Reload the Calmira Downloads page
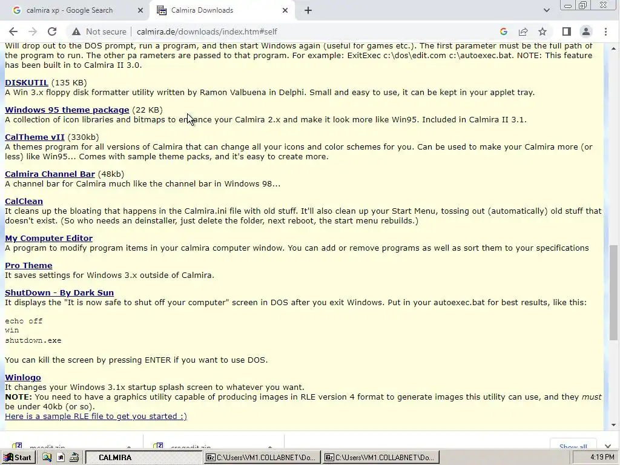This screenshot has height=465, width=620. tap(52, 31)
